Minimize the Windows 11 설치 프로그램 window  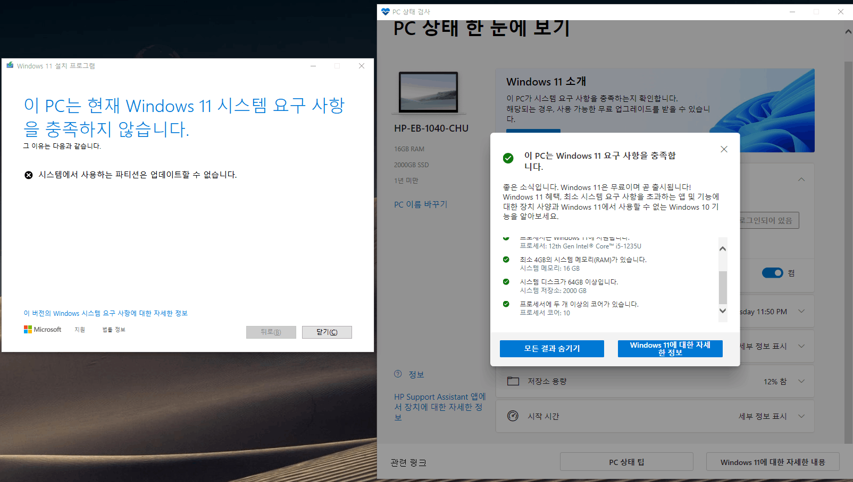pos(313,66)
